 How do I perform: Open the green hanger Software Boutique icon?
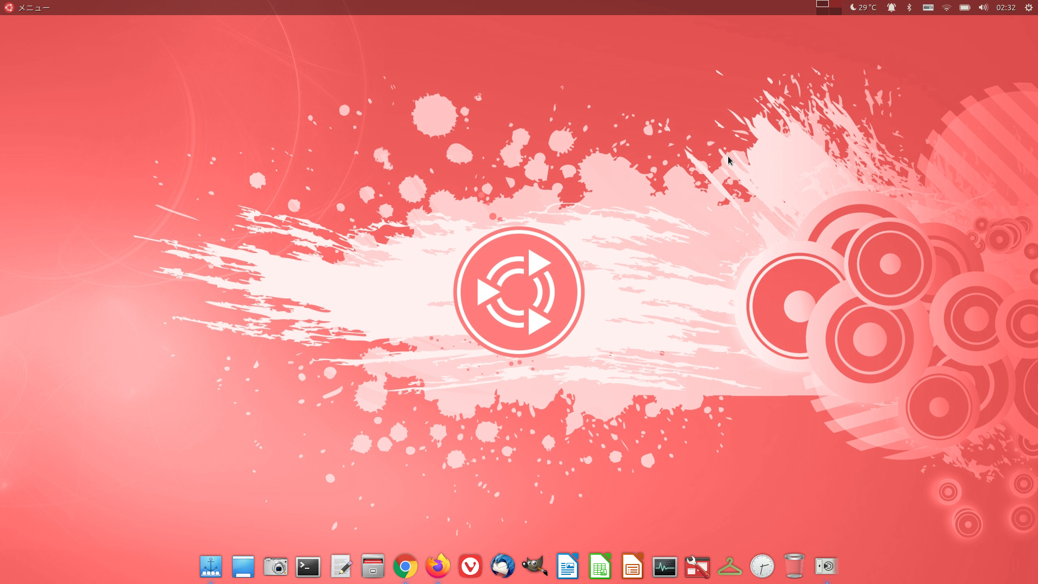[x=730, y=567]
